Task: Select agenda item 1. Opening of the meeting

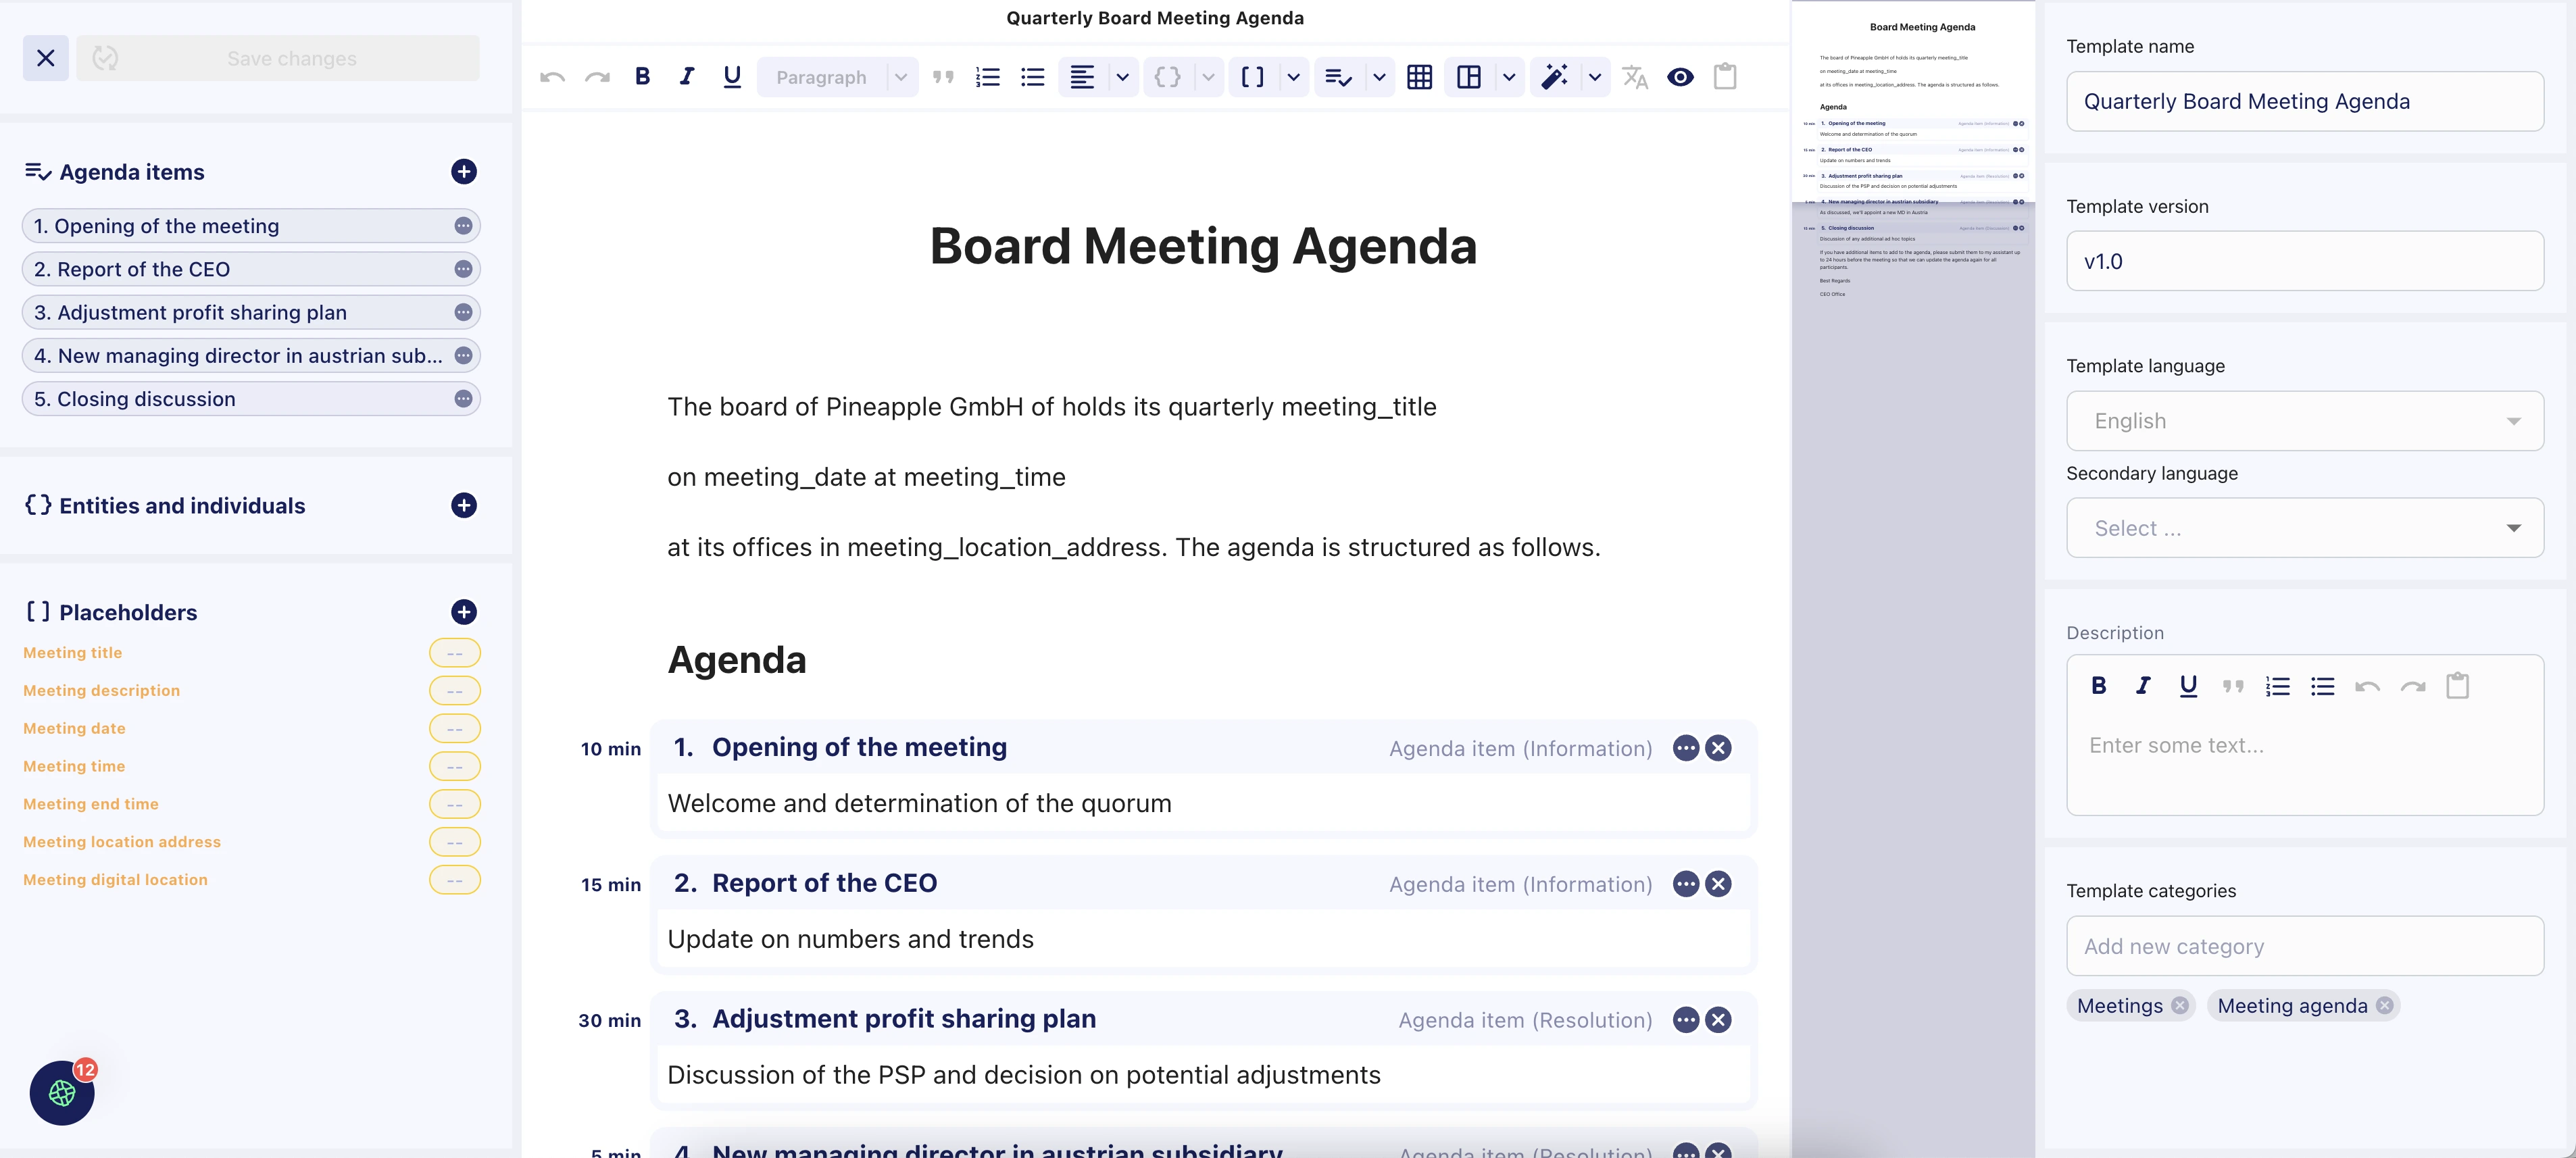Action: pyautogui.click(x=251, y=226)
